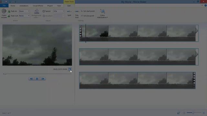
Task: Select the second storyboard strip
Action: tap(139, 57)
